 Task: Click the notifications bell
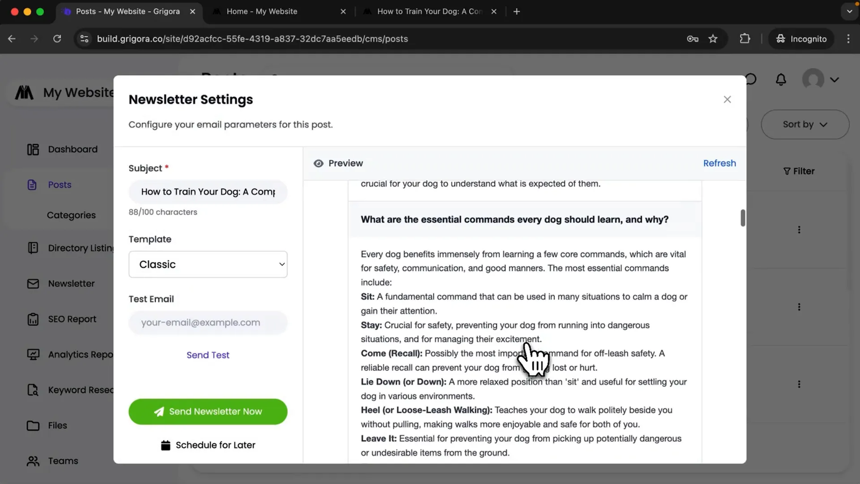[780, 79]
